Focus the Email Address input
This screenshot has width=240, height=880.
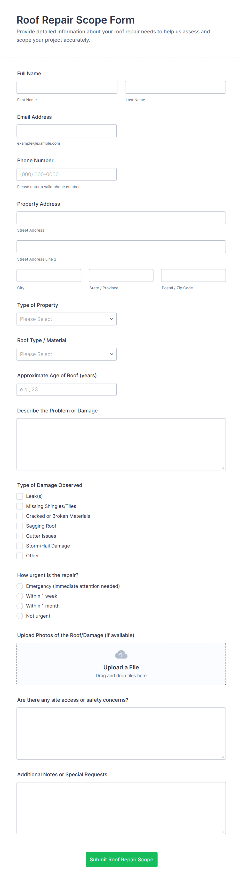[x=67, y=131]
